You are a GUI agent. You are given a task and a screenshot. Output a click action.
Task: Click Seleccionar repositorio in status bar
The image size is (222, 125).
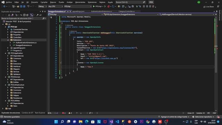click(203, 117)
